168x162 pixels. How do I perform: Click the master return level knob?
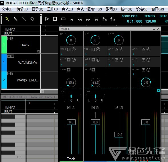146,82
